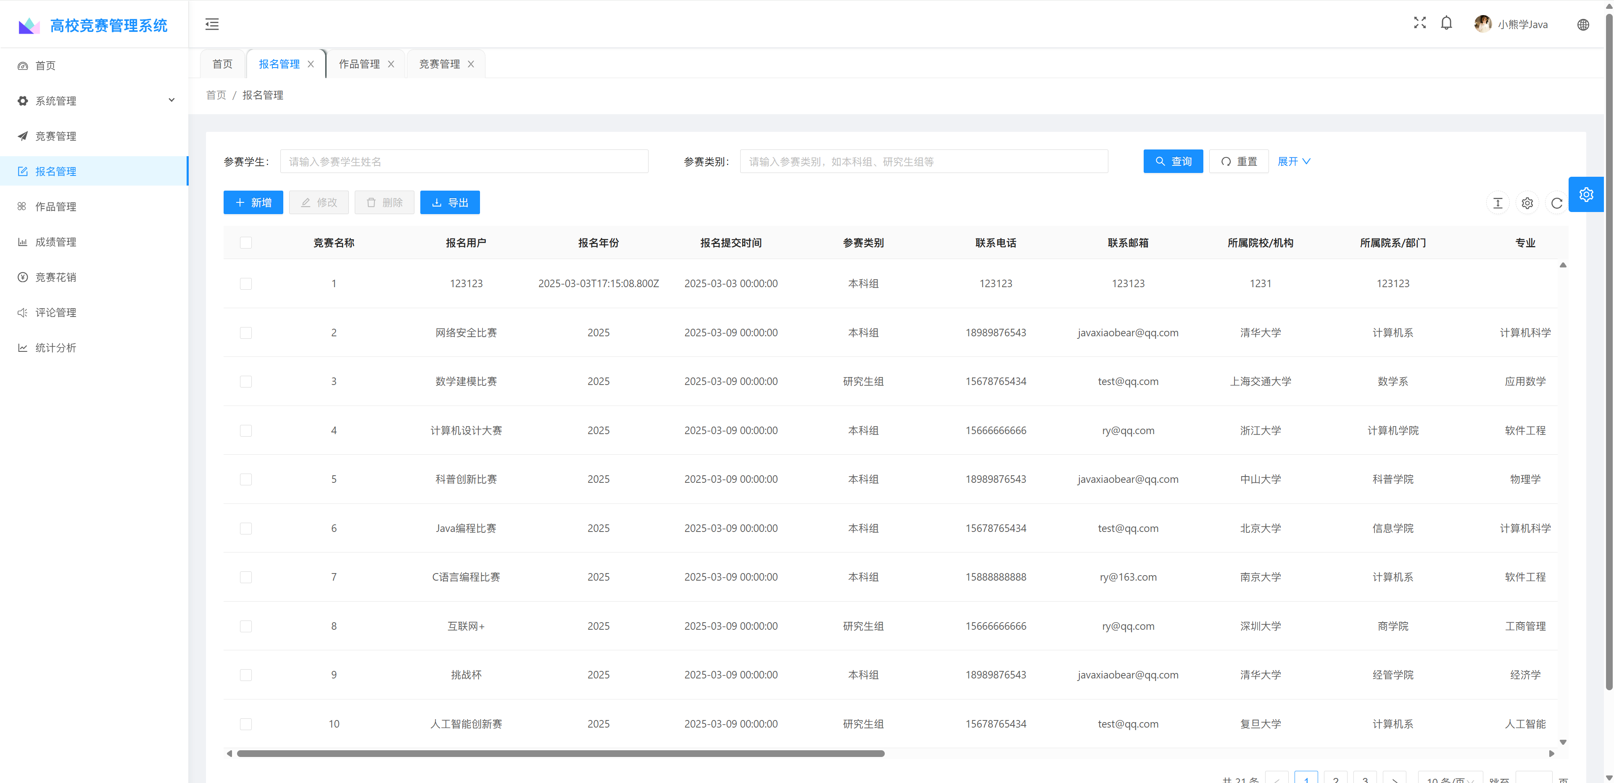The width and height of the screenshot is (1614, 783).
Task: Click the 人工智能创新赛 cell
Action: click(x=466, y=724)
